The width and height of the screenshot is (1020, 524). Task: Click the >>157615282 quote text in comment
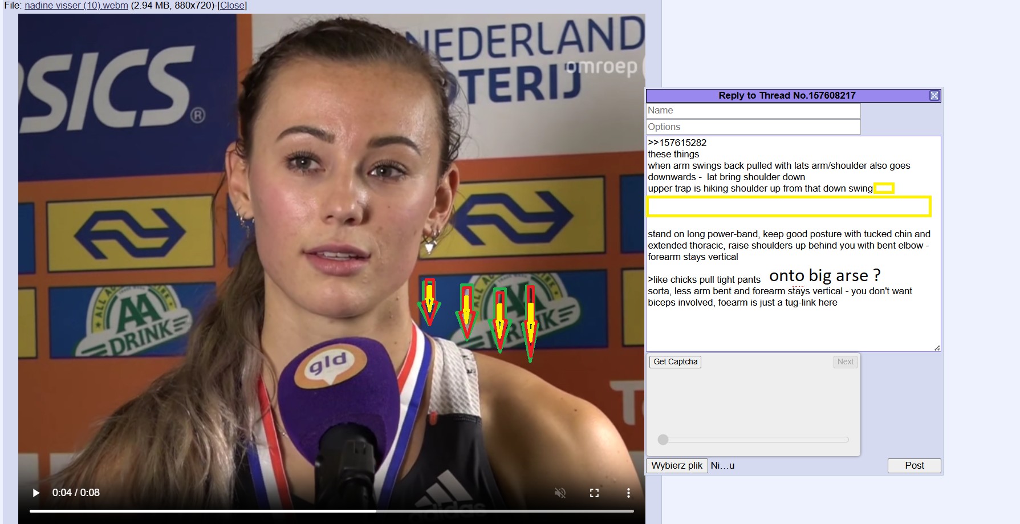coord(677,143)
